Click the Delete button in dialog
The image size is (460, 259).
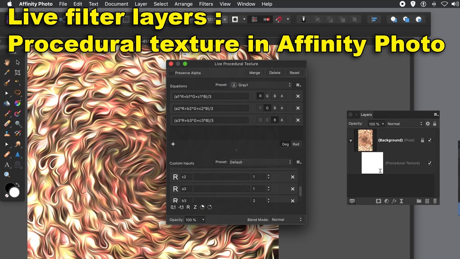pos(275,73)
